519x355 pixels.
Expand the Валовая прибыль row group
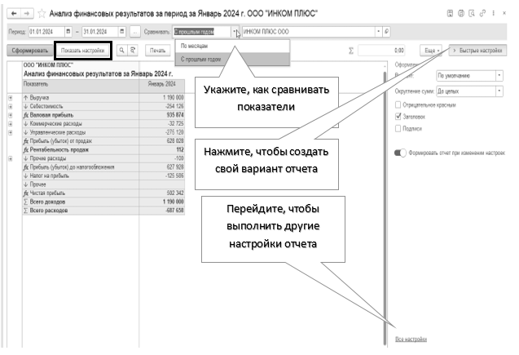pyautogui.click(x=11, y=115)
